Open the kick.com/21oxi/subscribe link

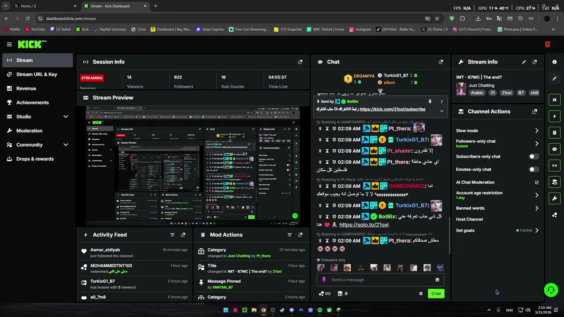[392, 109]
